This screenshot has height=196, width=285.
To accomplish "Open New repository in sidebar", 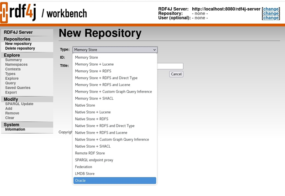I will click(18, 44).
